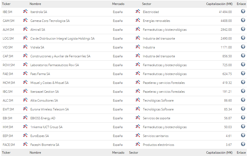
Task: Open chart icon beside Almirall SA name
Action: point(25,29)
